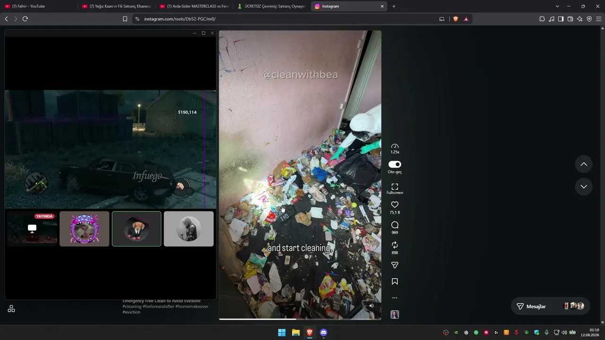The width and height of the screenshot is (605, 340).
Task: Select the grey-haired avatar participant tile
Action: pos(189,229)
